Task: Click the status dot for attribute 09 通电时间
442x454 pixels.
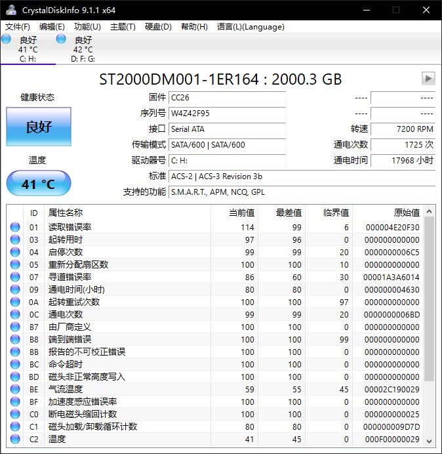Action: 15,289
